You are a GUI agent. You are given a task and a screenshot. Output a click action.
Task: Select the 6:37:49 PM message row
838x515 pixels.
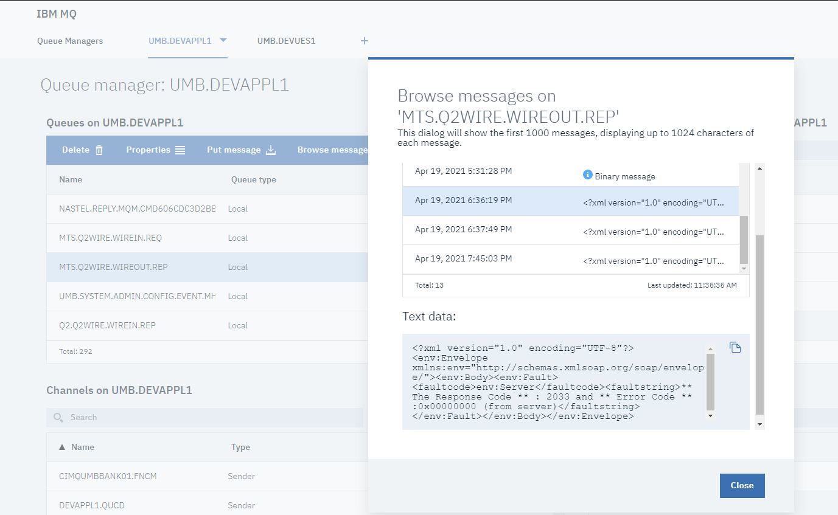[570, 230]
